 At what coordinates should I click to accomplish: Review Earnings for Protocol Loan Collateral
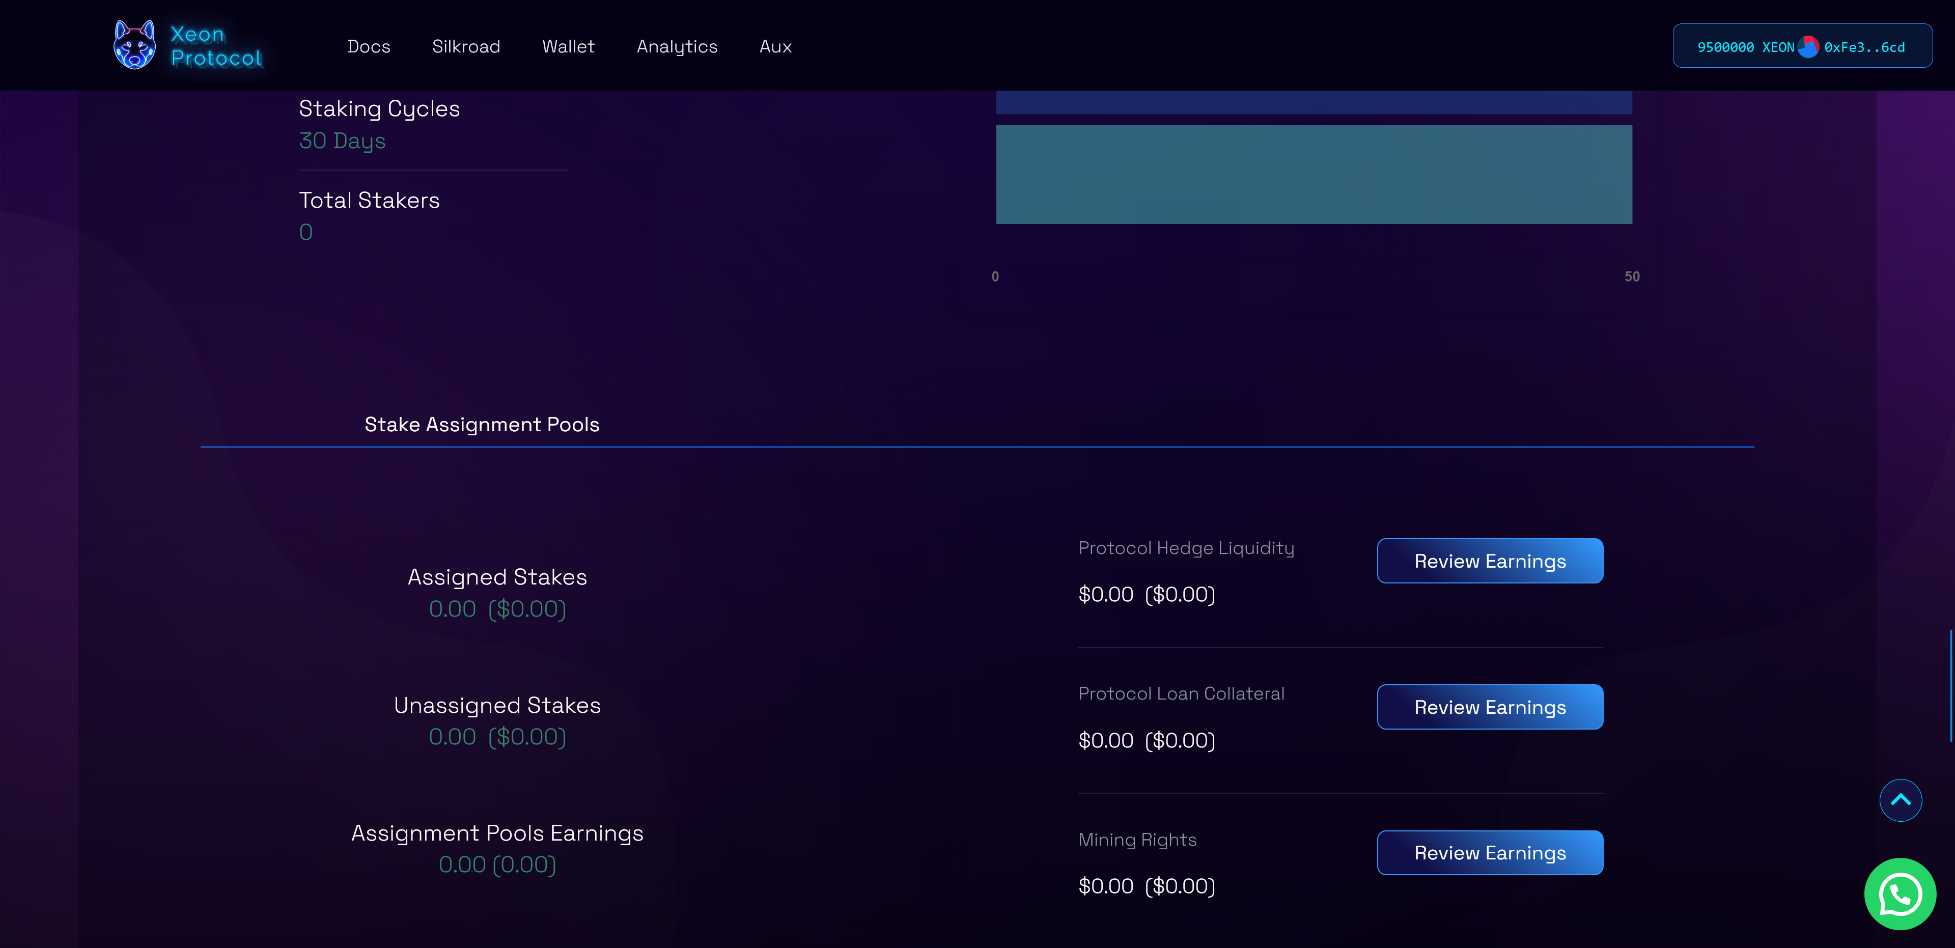pyautogui.click(x=1489, y=707)
